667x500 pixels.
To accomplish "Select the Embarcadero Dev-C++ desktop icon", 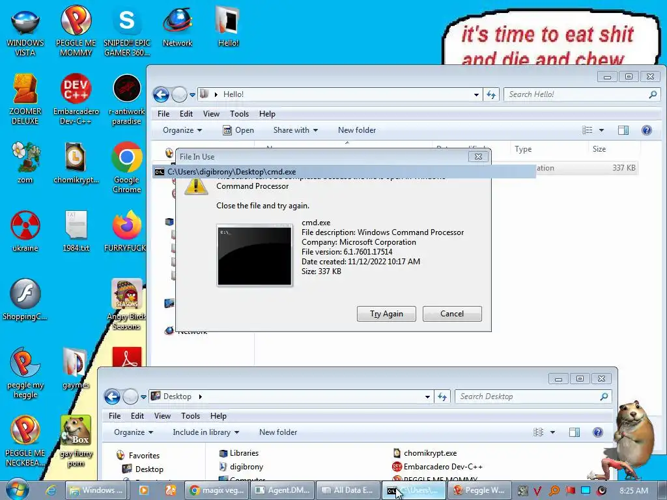I will (x=76, y=99).
